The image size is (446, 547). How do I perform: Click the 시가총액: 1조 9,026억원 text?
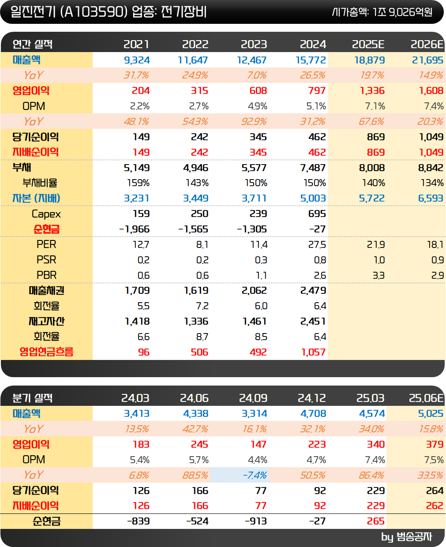click(x=382, y=12)
